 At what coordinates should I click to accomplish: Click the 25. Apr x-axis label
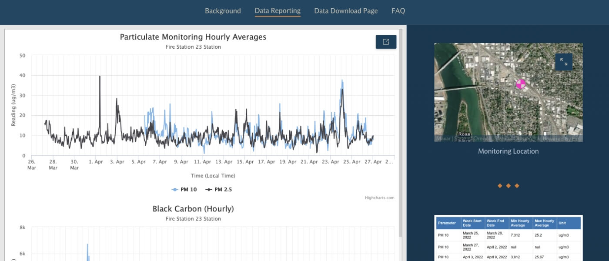coord(352,162)
